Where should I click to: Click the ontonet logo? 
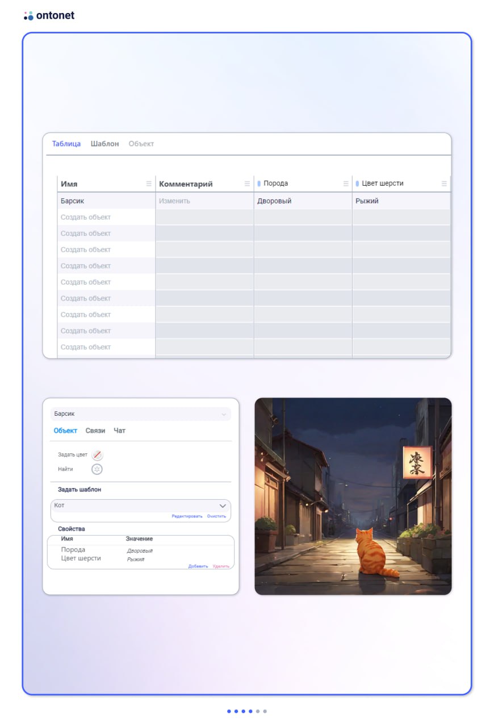point(49,15)
